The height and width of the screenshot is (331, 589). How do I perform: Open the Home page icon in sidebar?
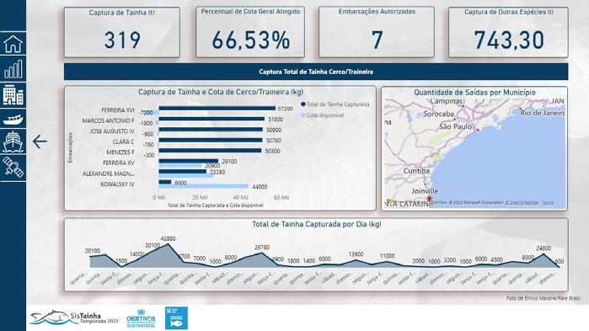[13, 44]
